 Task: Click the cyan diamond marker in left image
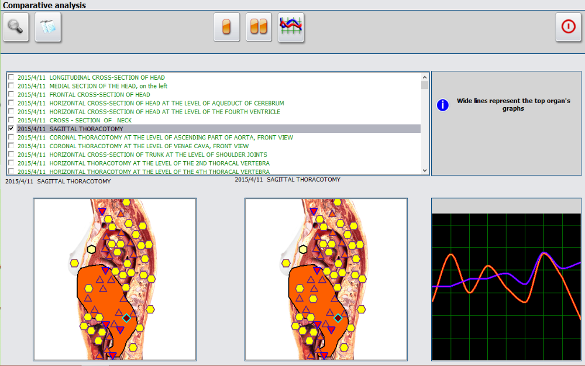click(x=126, y=318)
